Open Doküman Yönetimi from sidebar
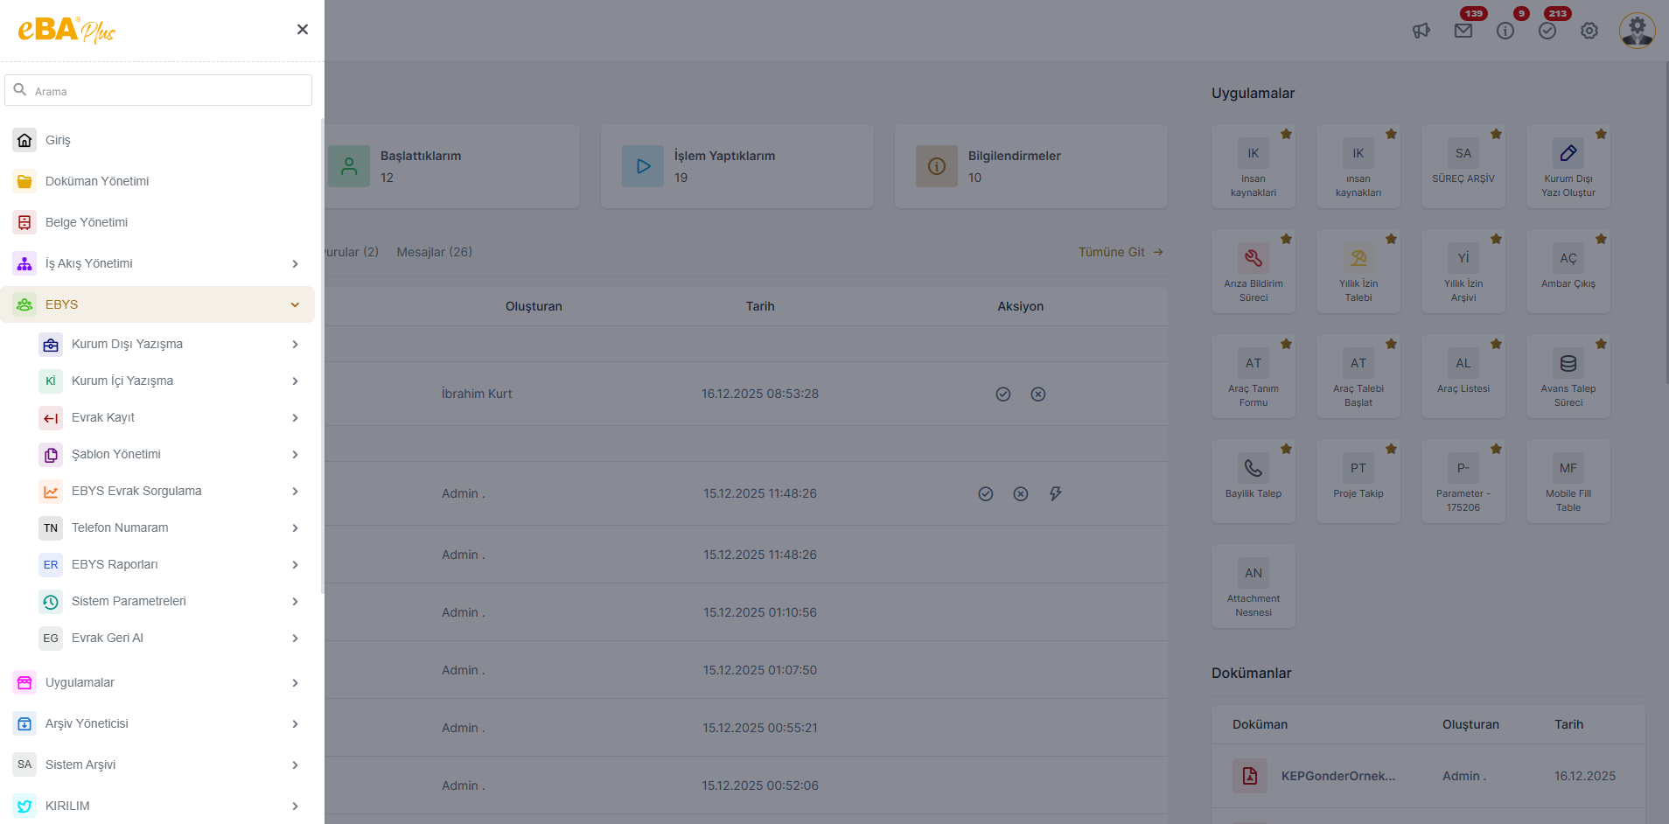 [x=96, y=181]
